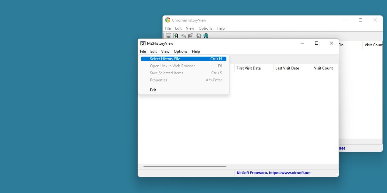Maximize the ChromeHistoryView window
This screenshot has height=193, width=387.
361,20
